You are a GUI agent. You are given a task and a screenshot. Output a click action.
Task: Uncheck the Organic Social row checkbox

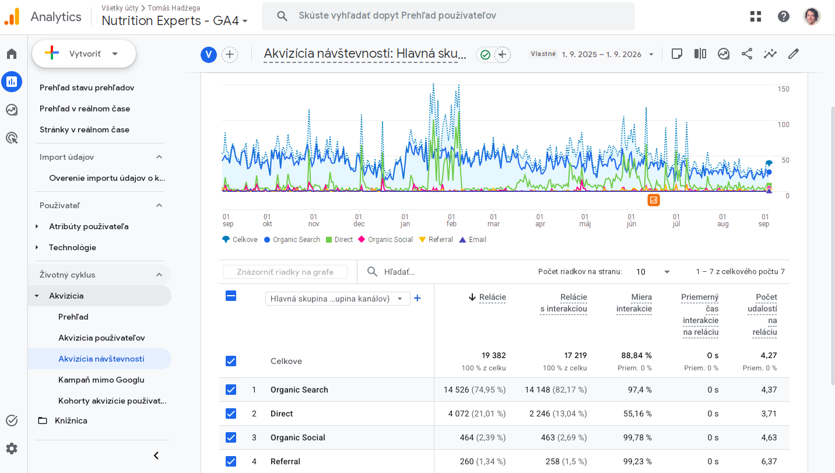[231, 437]
